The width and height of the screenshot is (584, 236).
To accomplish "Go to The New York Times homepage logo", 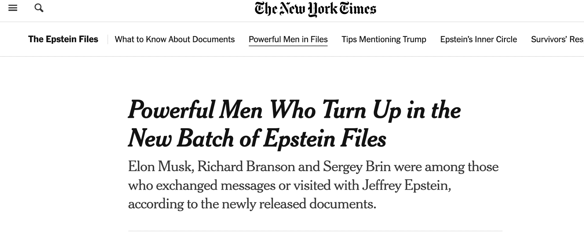I will coord(315,9).
